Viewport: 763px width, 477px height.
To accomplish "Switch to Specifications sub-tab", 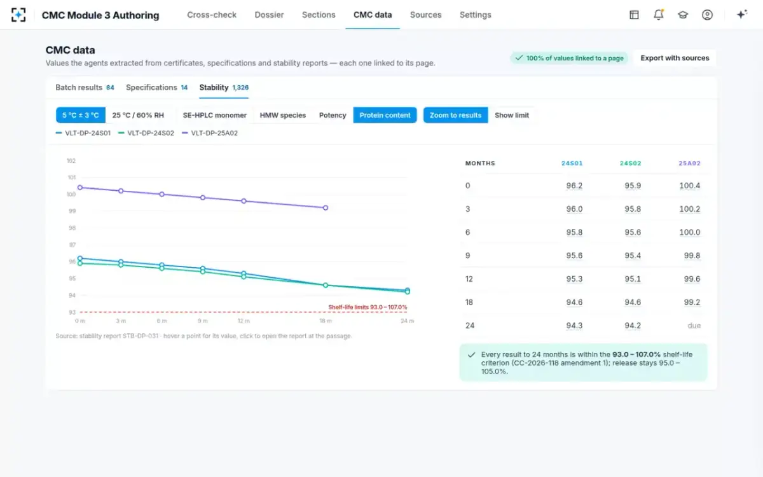I will 156,88.
